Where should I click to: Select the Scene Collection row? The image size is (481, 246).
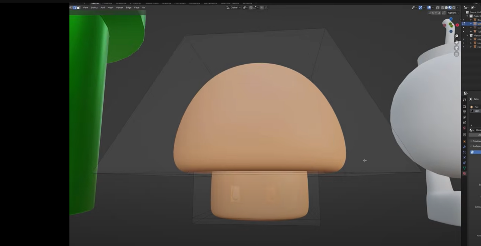(473, 12)
